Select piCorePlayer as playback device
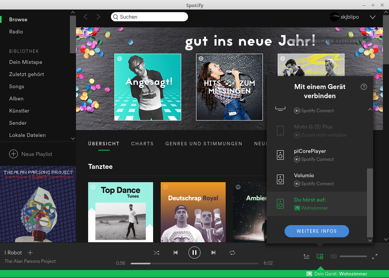 point(317,155)
